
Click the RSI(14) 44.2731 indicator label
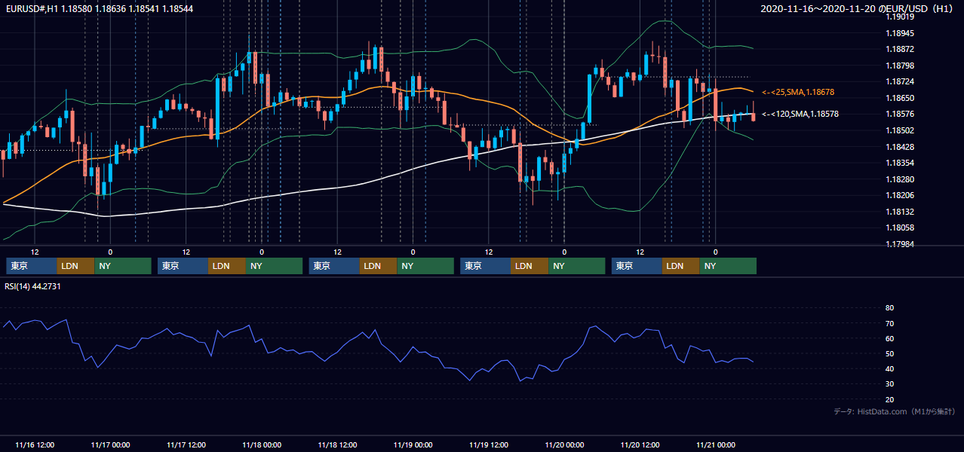point(33,286)
